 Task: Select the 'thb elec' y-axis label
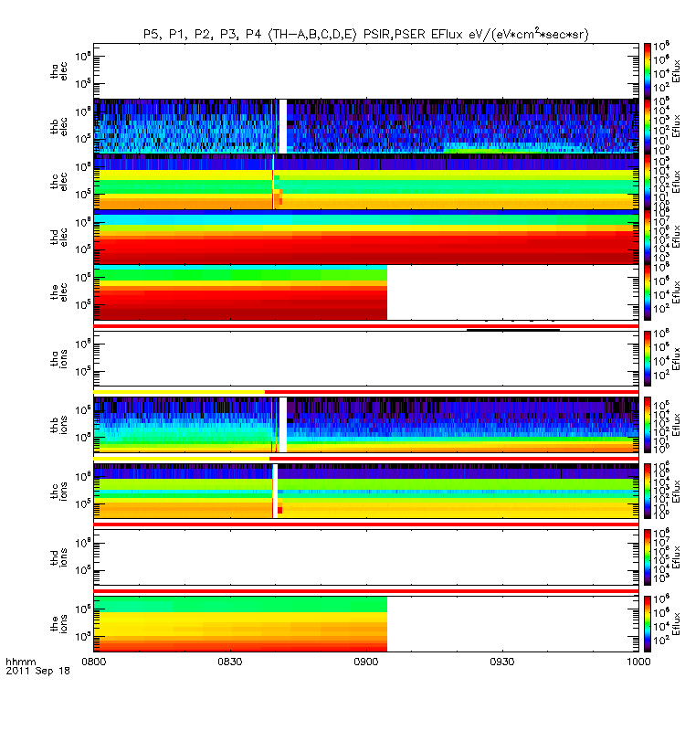pos(59,126)
